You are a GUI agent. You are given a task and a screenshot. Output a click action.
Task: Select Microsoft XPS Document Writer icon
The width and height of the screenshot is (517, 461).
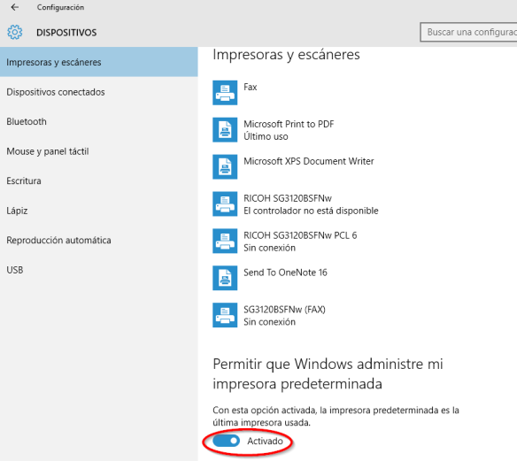coord(225,166)
